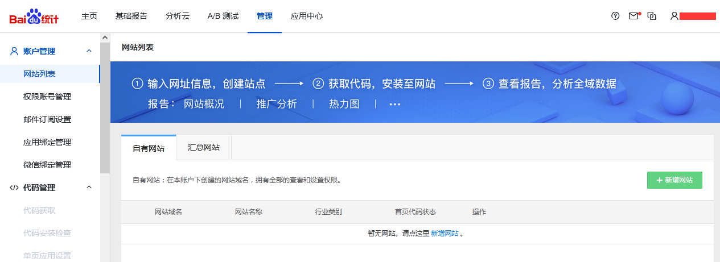720x262 pixels.
Task: Open the mail messages icon
Action: [x=633, y=16]
